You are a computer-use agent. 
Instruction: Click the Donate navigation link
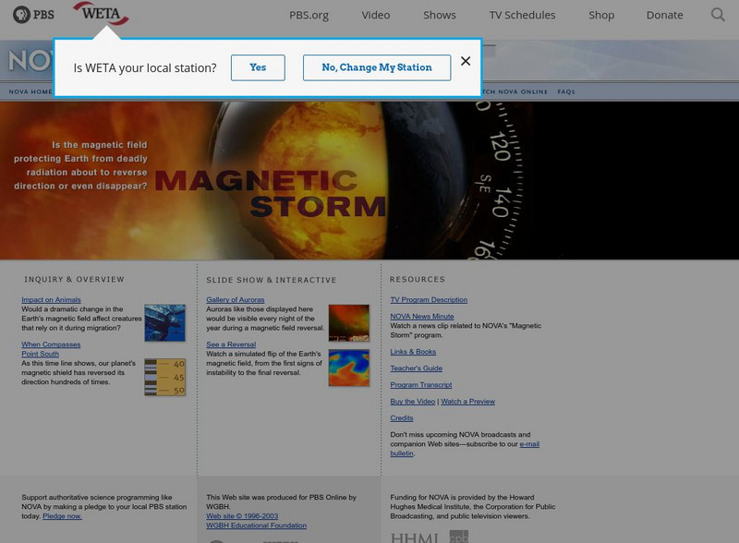(664, 15)
